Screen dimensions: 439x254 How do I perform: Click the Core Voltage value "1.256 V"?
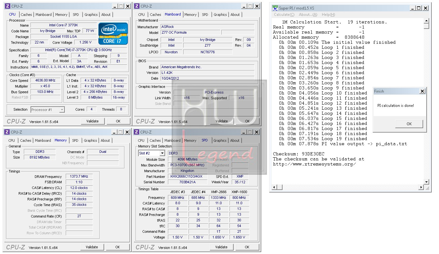85,42
